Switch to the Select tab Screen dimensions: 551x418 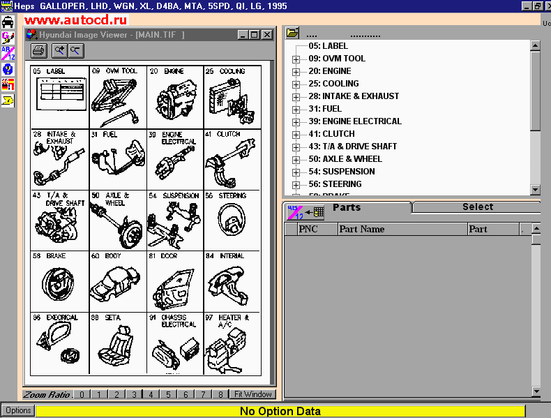(x=478, y=207)
